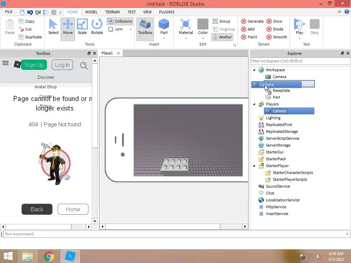Click the Log In button
Viewport: 351px width, 263px height.
pyautogui.click(x=62, y=65)
